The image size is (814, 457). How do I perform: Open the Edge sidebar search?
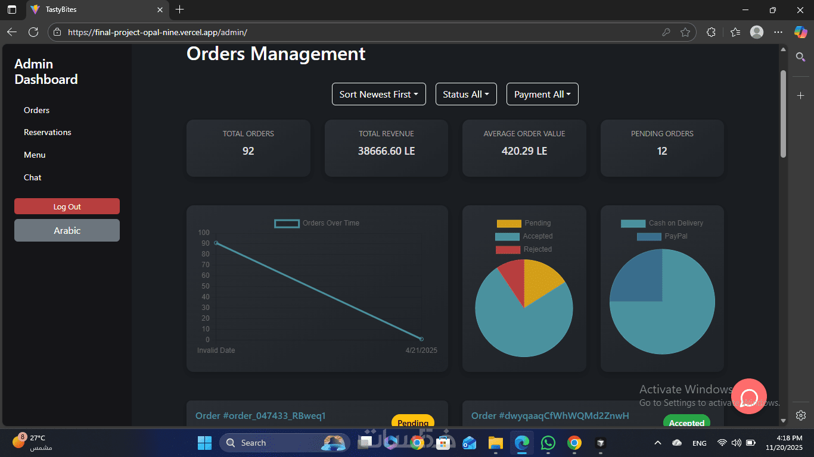click(x=801, y=57)
